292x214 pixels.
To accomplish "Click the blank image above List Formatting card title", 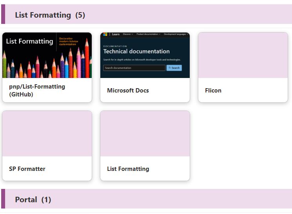I will point(145,134).
